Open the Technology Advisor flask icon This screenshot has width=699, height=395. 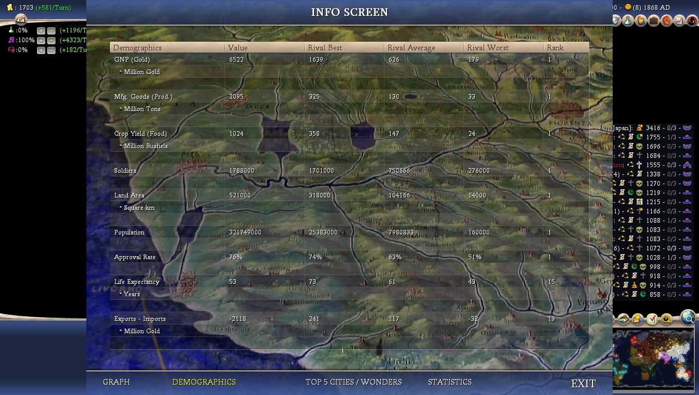(x=628, y=21)
